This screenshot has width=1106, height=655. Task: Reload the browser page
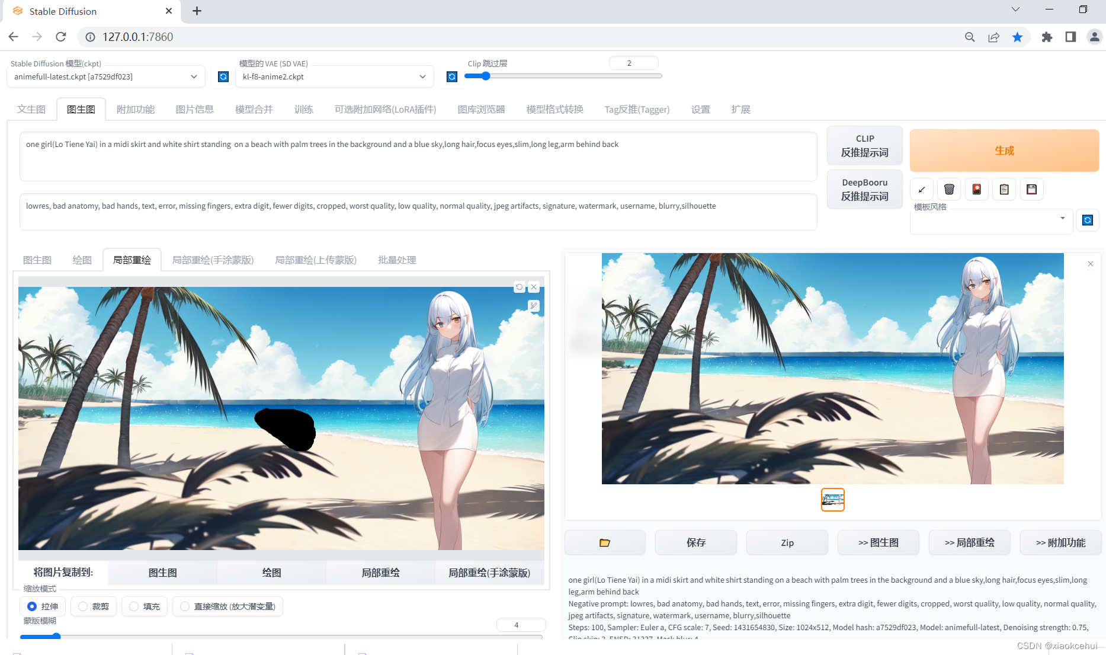pyautogui.click(x=60, y=37)
